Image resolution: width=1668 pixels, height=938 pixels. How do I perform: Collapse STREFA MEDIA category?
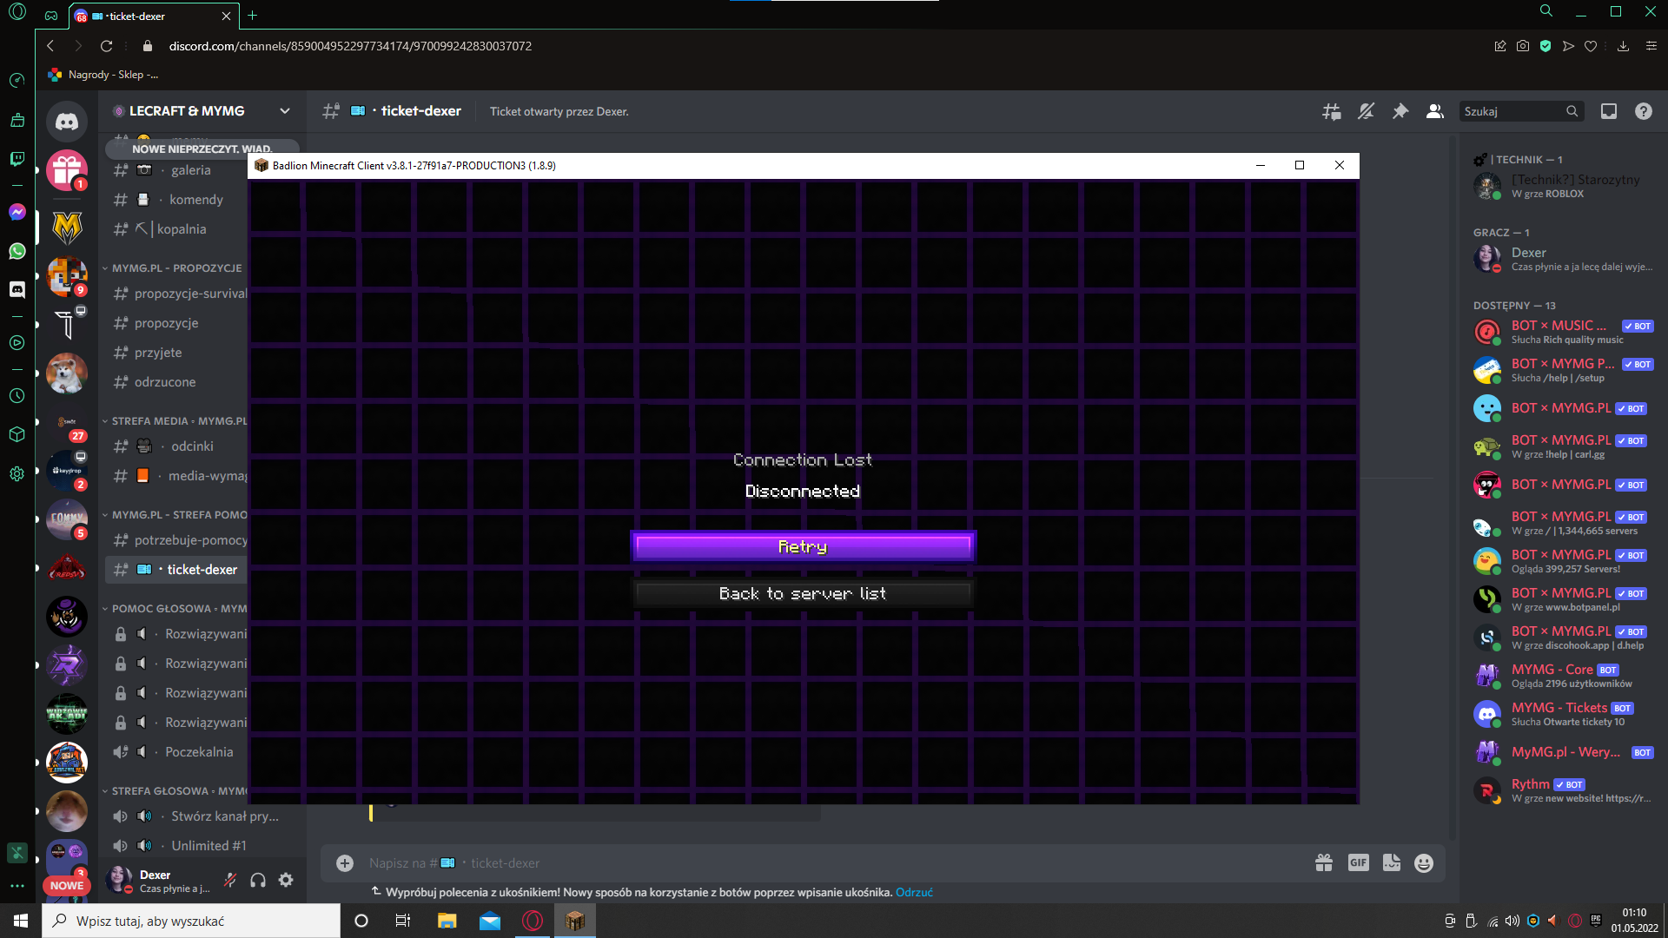tap(178, 421)
